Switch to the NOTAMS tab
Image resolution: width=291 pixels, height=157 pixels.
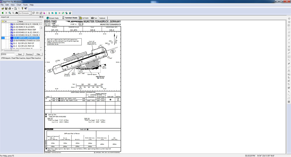click(x=84, y=18)
